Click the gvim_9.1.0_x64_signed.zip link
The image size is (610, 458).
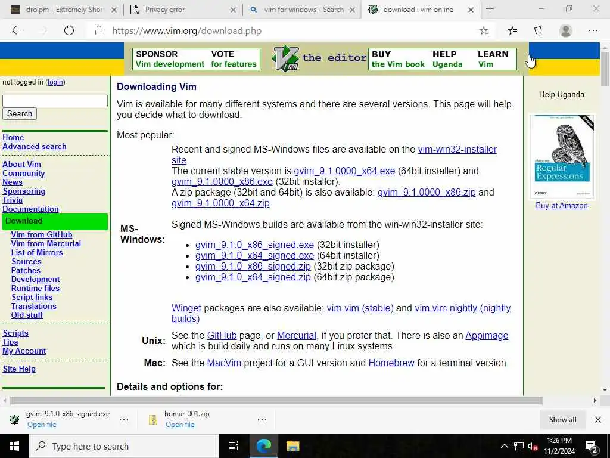tap(253, 277)
